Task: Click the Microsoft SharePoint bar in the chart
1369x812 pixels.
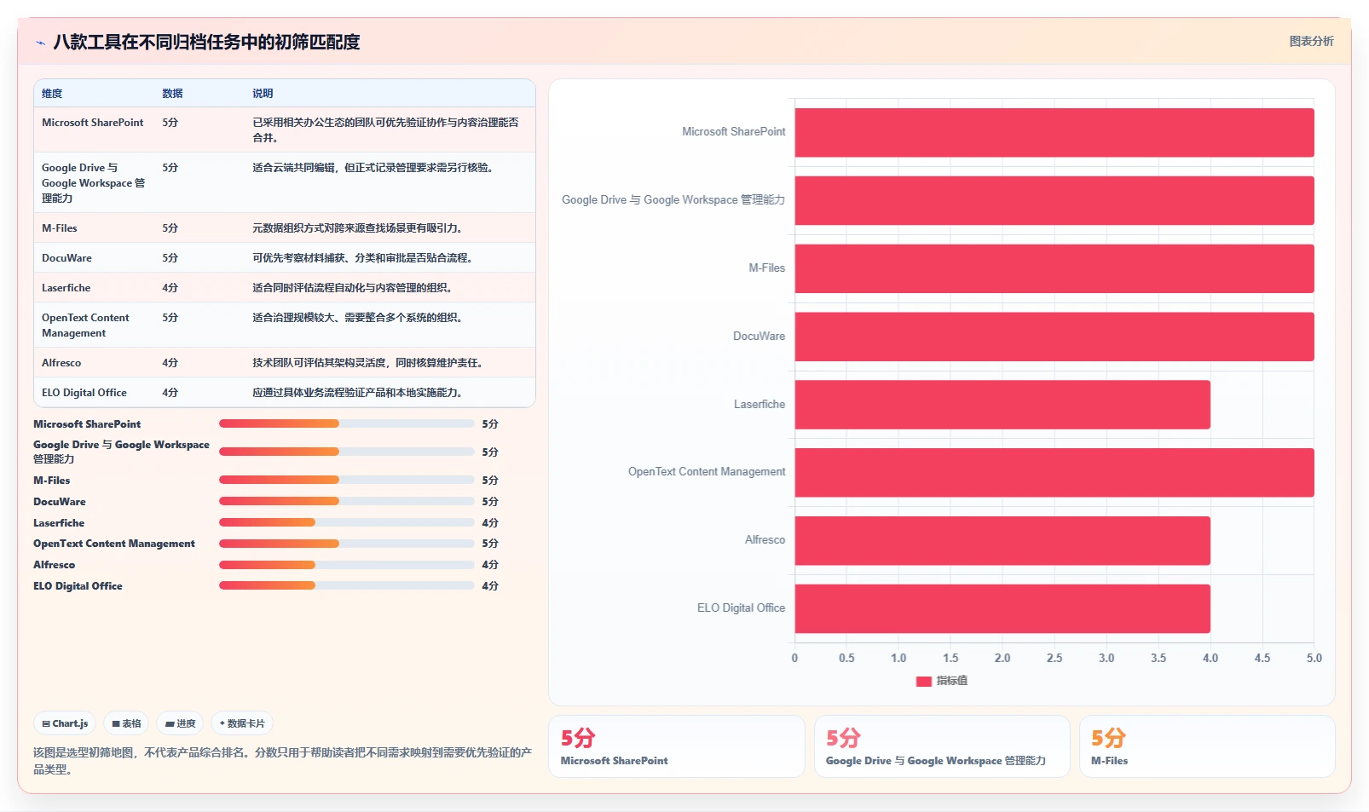Action: coord(1054,132)
